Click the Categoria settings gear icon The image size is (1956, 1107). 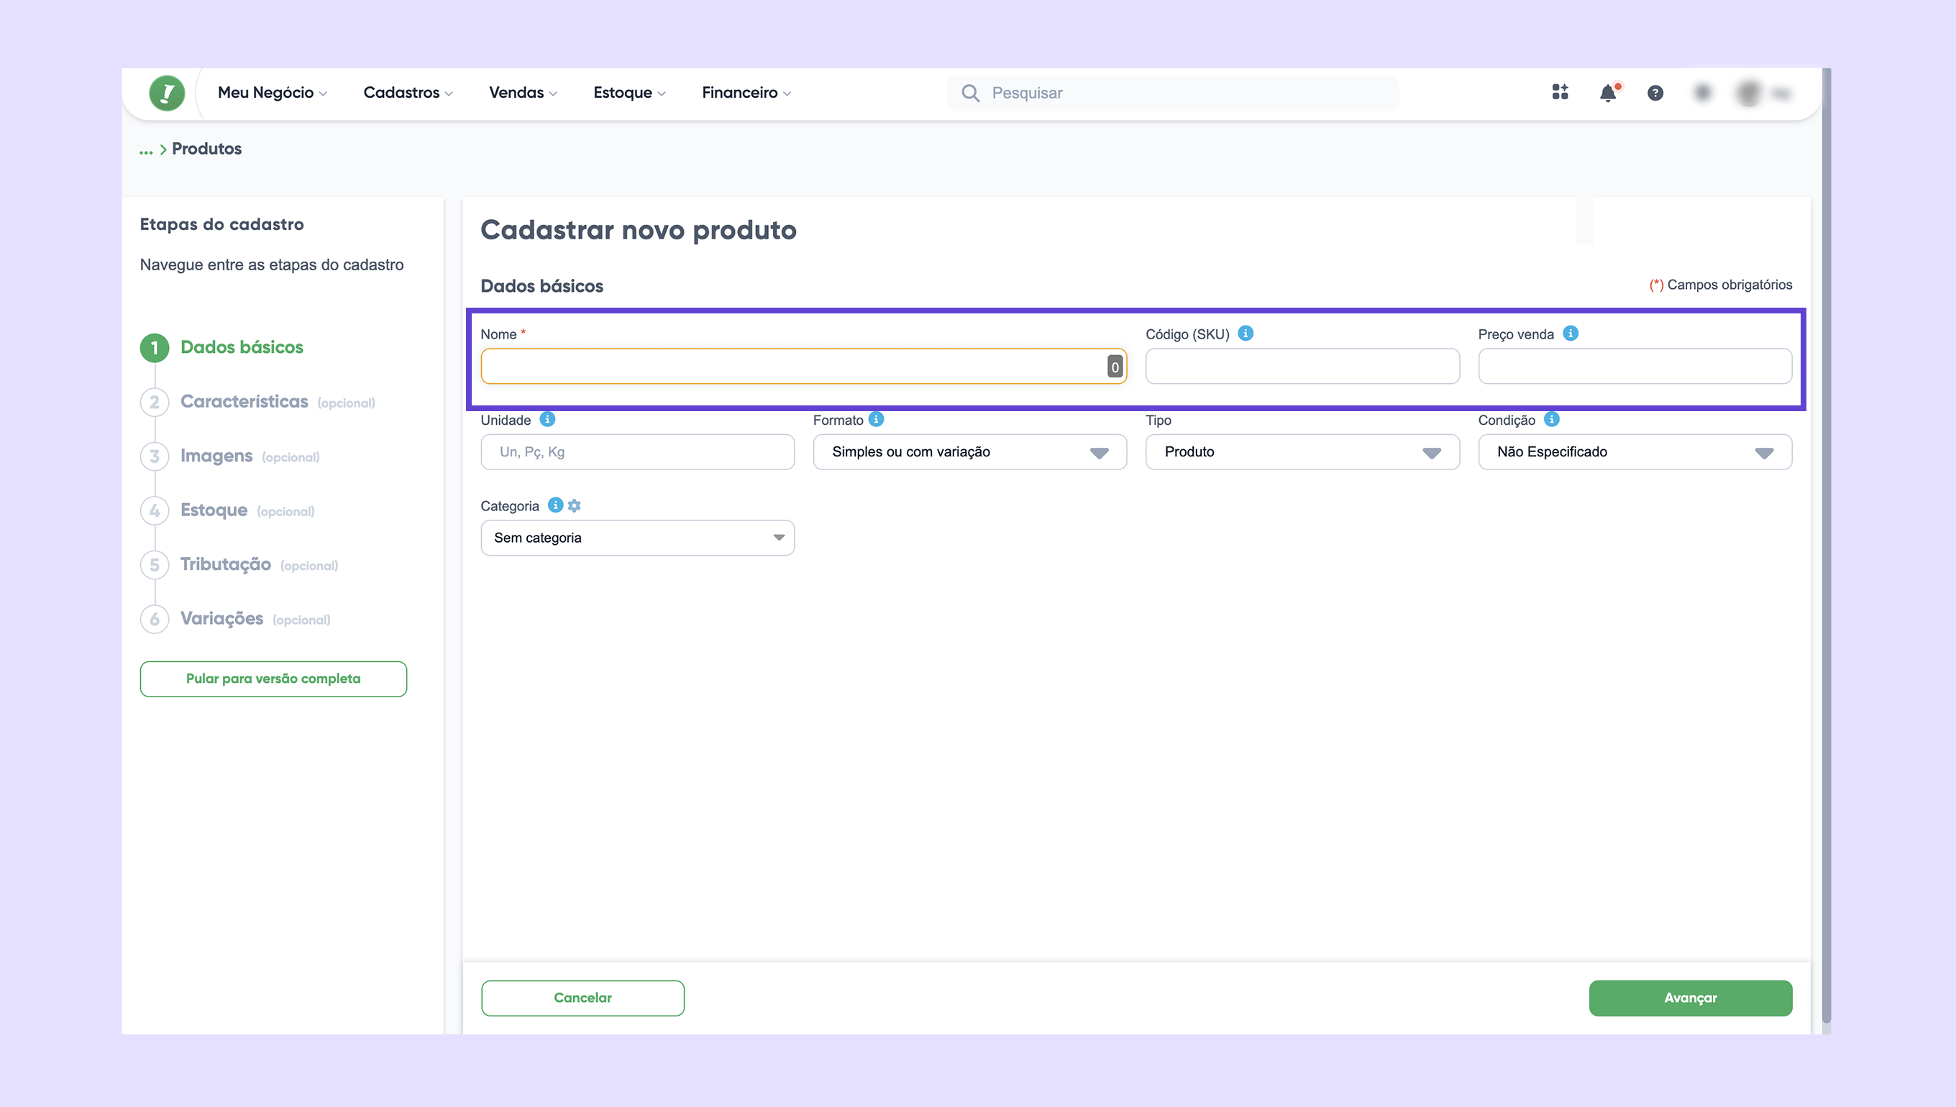pyautogui.click(x=574, y=505)
